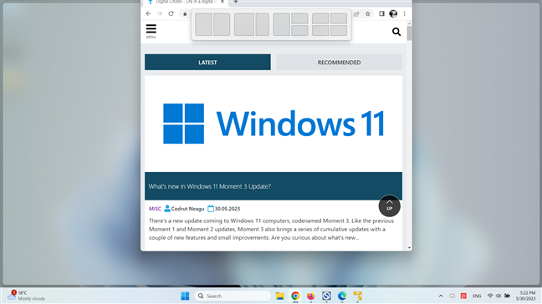Click the red app icon in system tray
This screenshot has height=304, width=542.
click(463, 296)
